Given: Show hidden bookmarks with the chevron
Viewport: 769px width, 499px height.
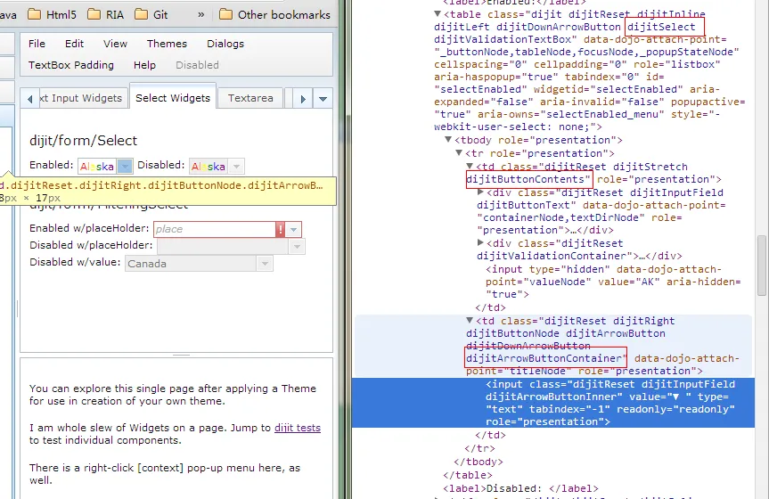Looking at the screenshot, I should coord(201,15).
